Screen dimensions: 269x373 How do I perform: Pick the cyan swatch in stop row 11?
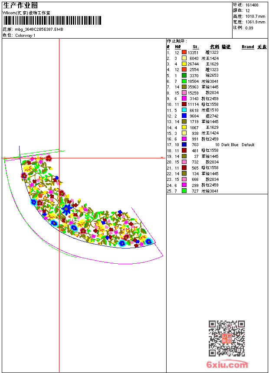(184, 110)
